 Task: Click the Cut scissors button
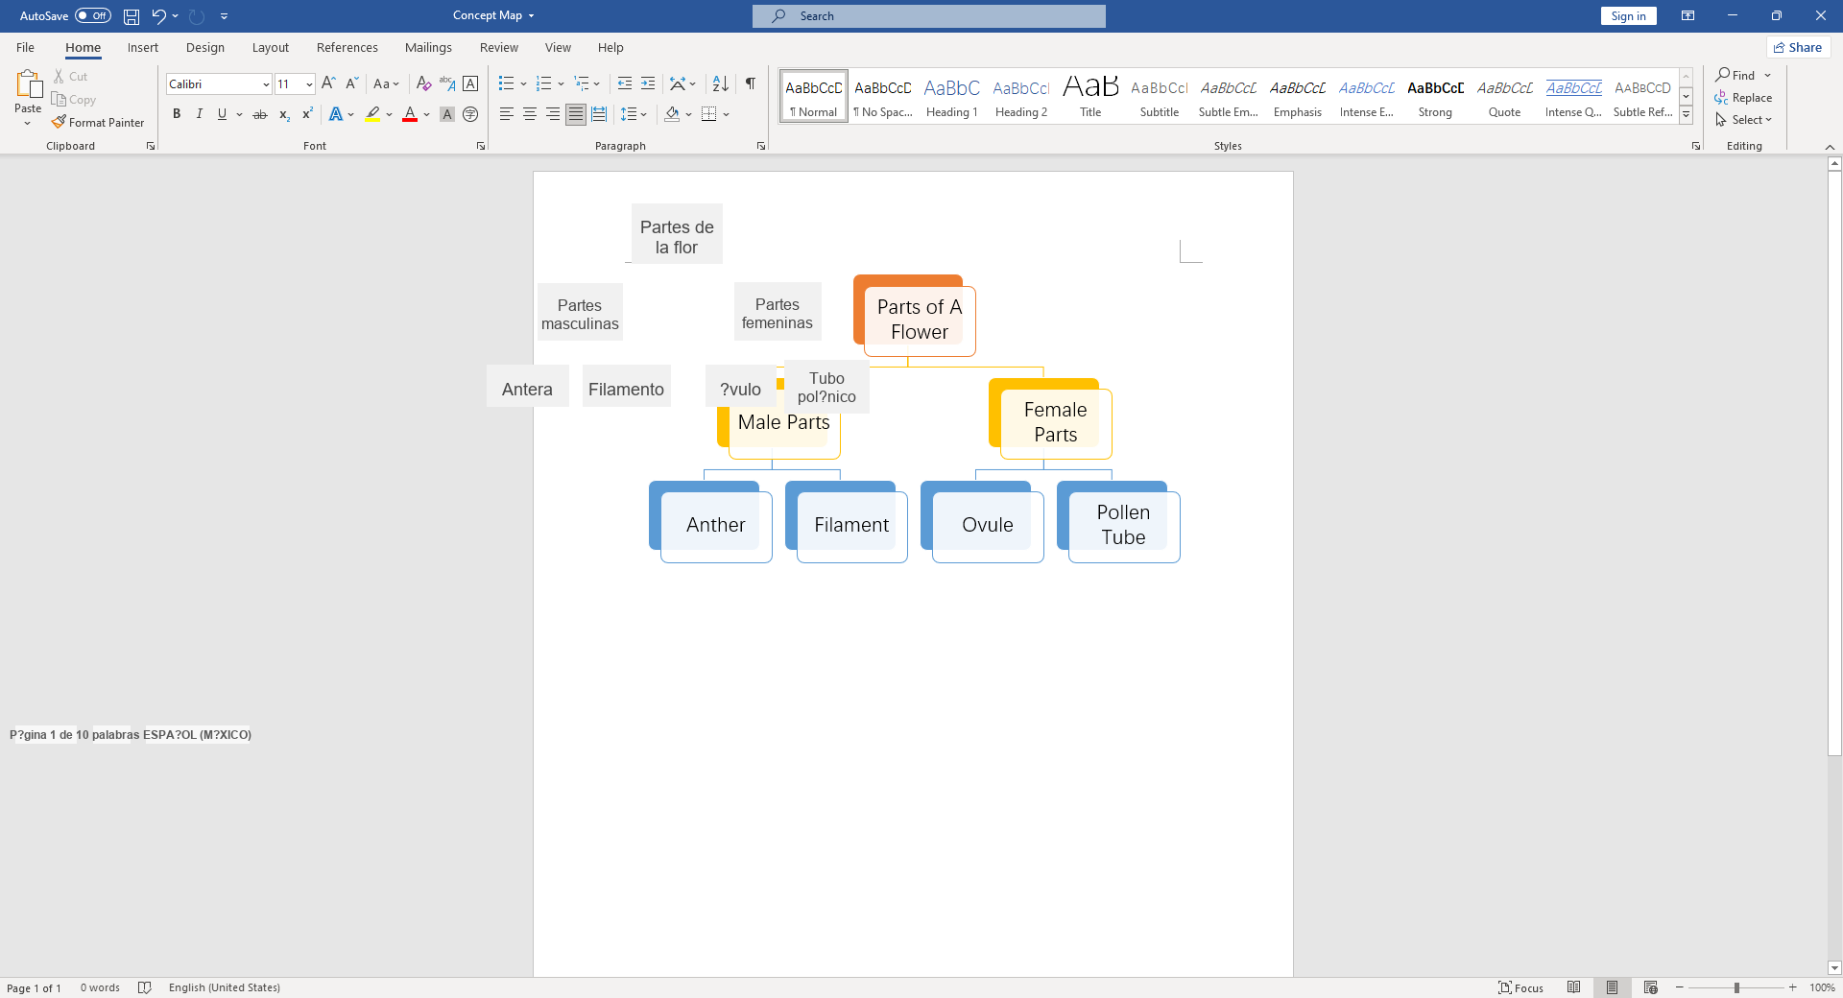(x=70, y=77)
